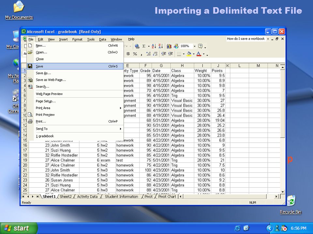Viewport: 313px width, 234px height.
Task: Open the Chart Wizard icon
Action: [x=169, y=46]
